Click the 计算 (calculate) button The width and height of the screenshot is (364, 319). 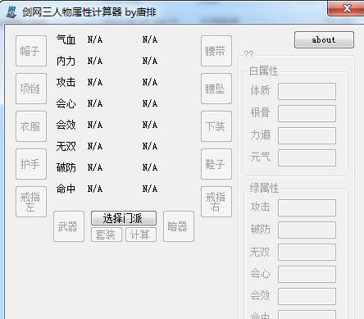tap(141, 235)
